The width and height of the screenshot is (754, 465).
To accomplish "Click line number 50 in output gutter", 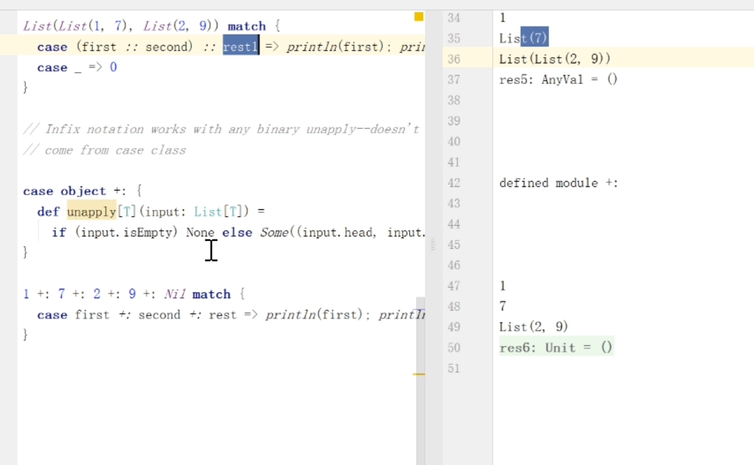I will point(454,348).
